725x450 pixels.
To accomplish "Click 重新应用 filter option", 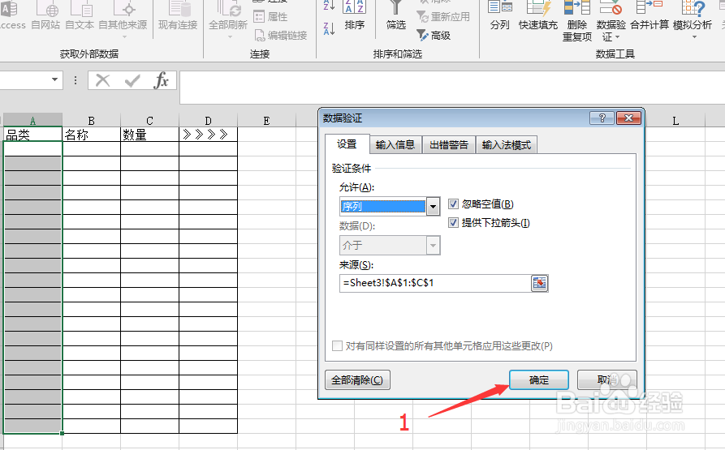I will pyautogui.click(x=443, y=16).
